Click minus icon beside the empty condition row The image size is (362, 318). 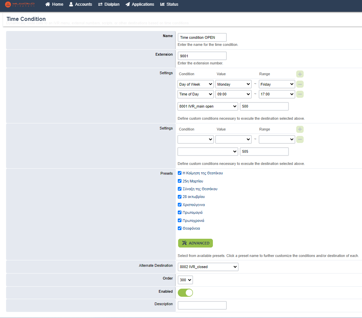300,139
